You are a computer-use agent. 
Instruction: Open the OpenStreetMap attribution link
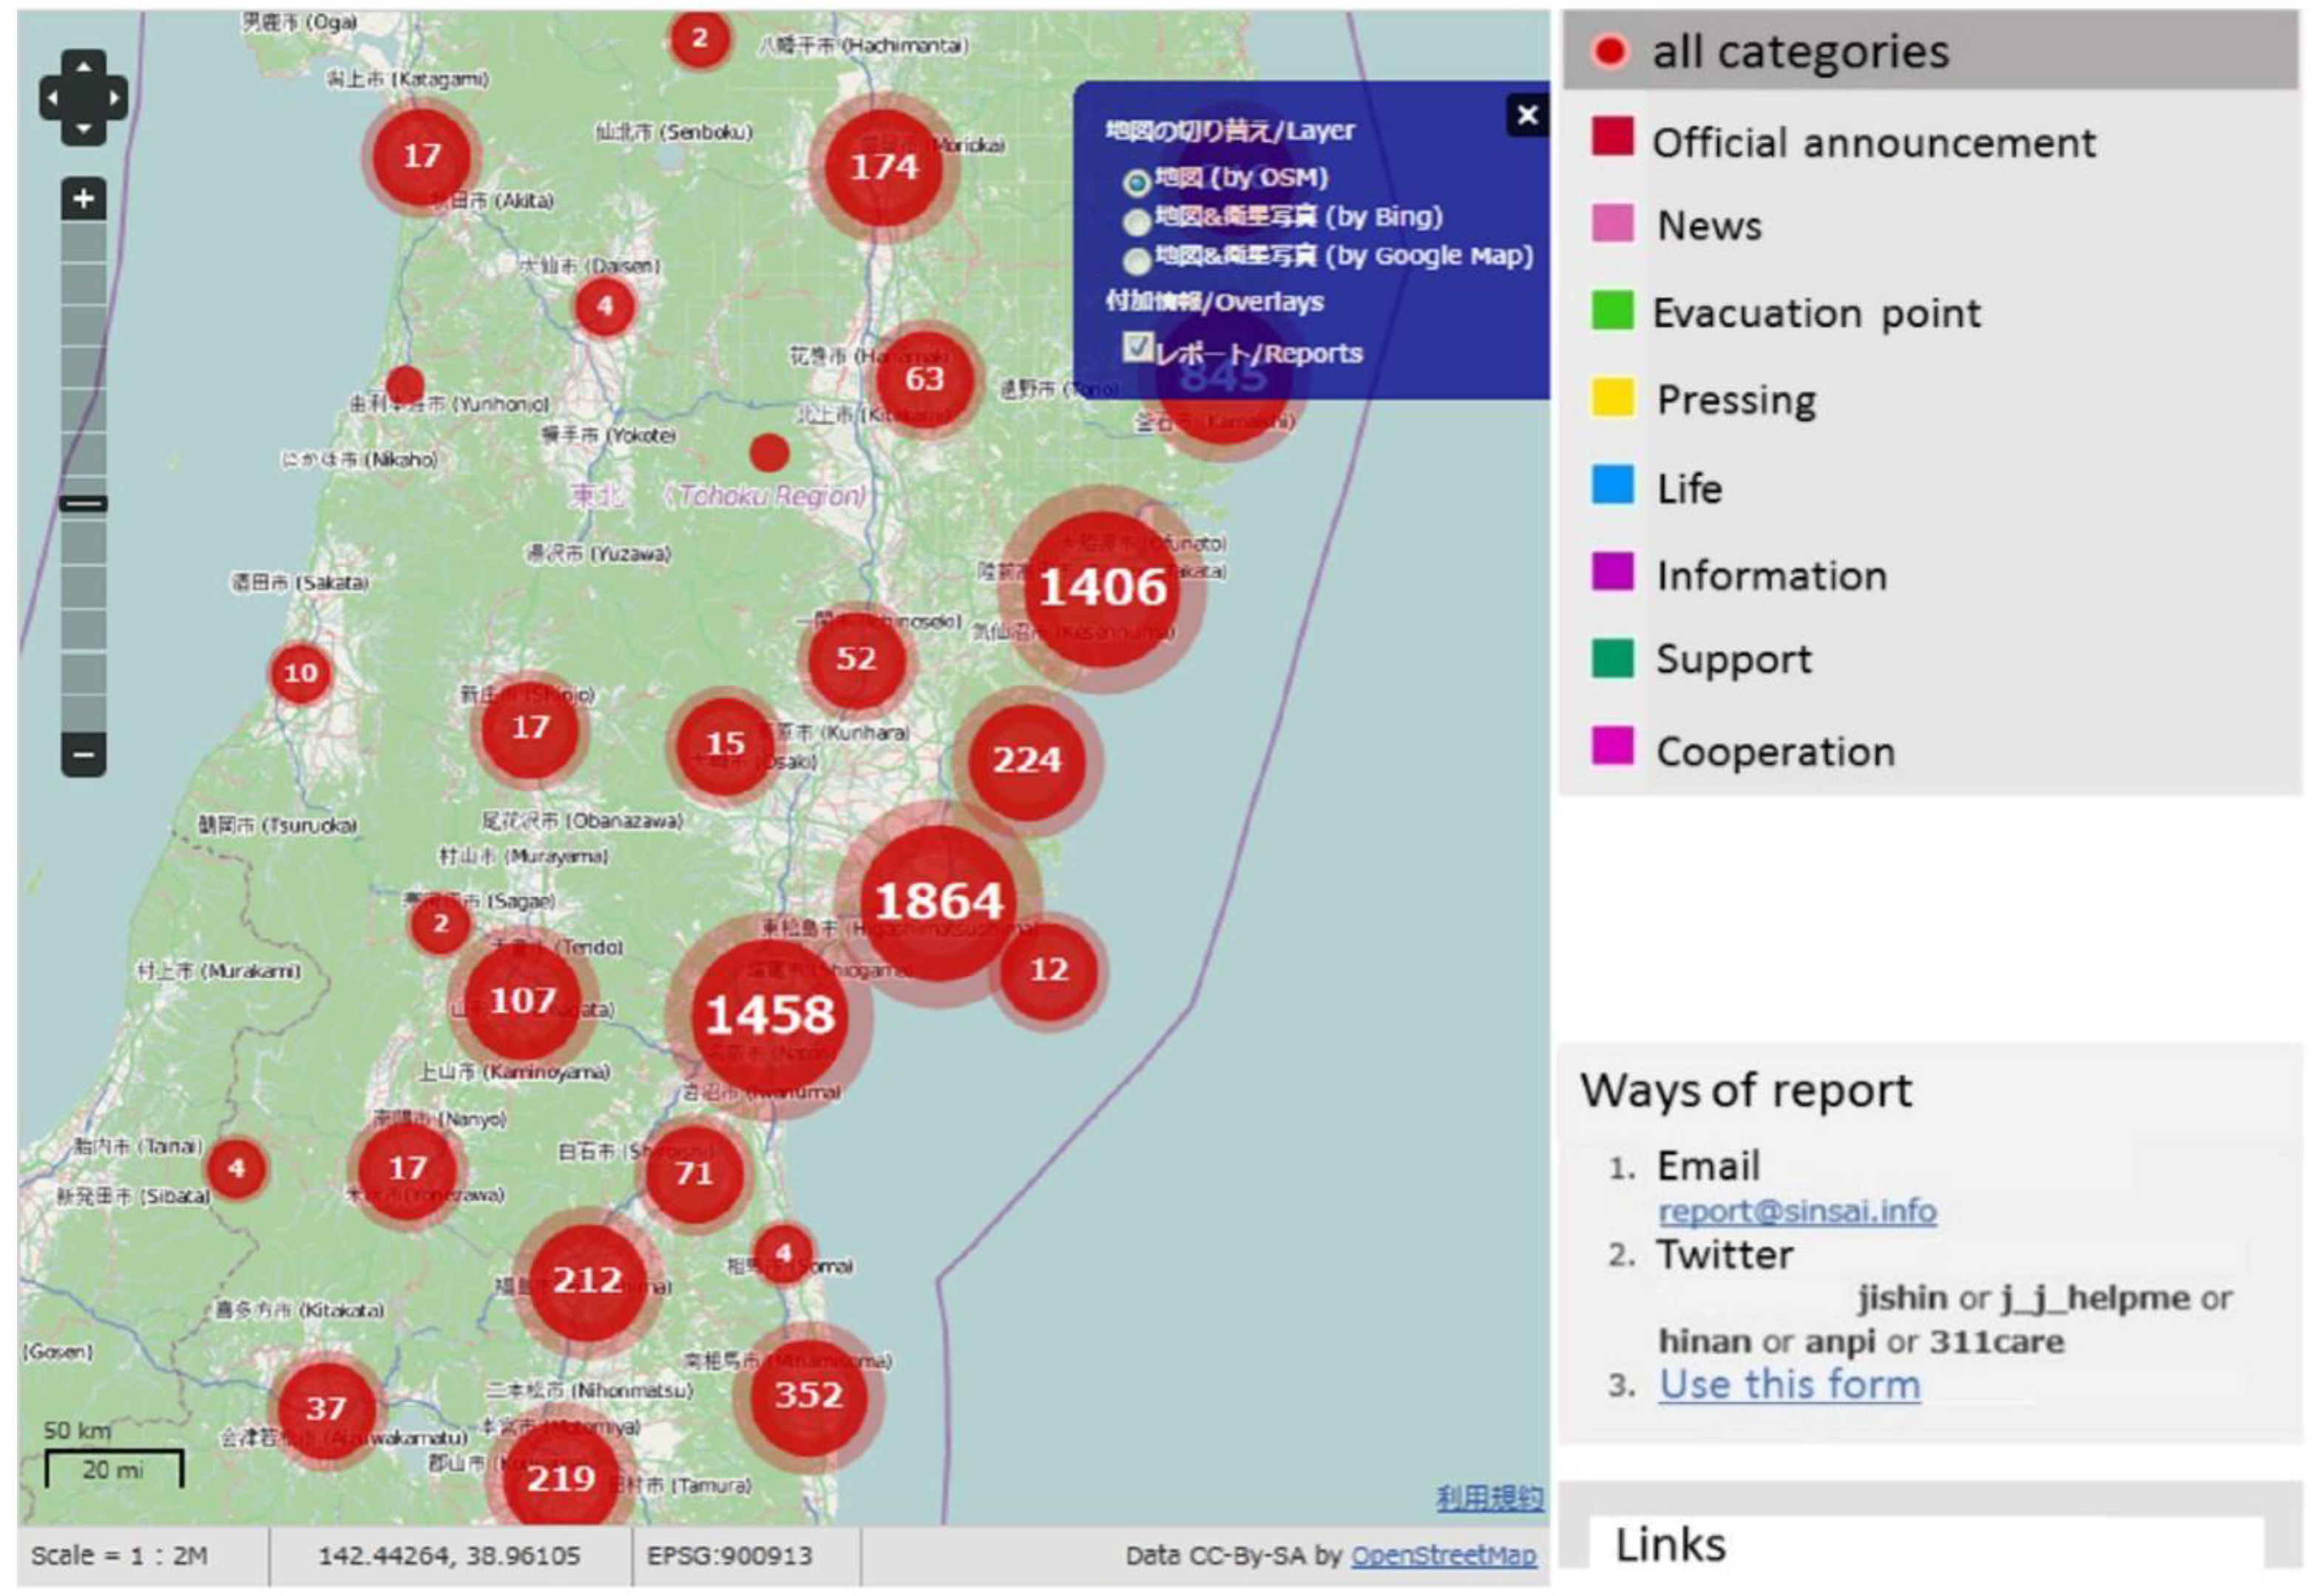1443,1556
